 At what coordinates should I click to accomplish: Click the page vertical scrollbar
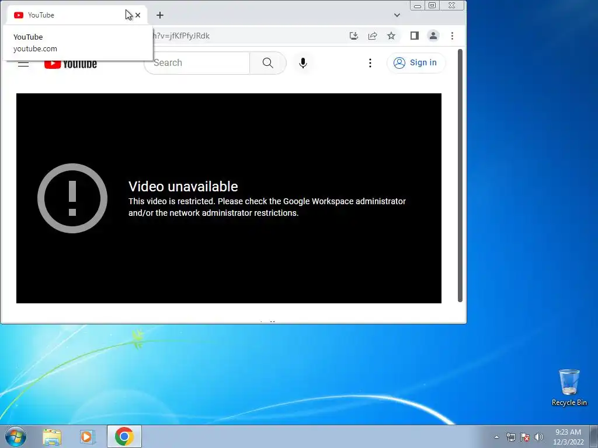point(460,176)
